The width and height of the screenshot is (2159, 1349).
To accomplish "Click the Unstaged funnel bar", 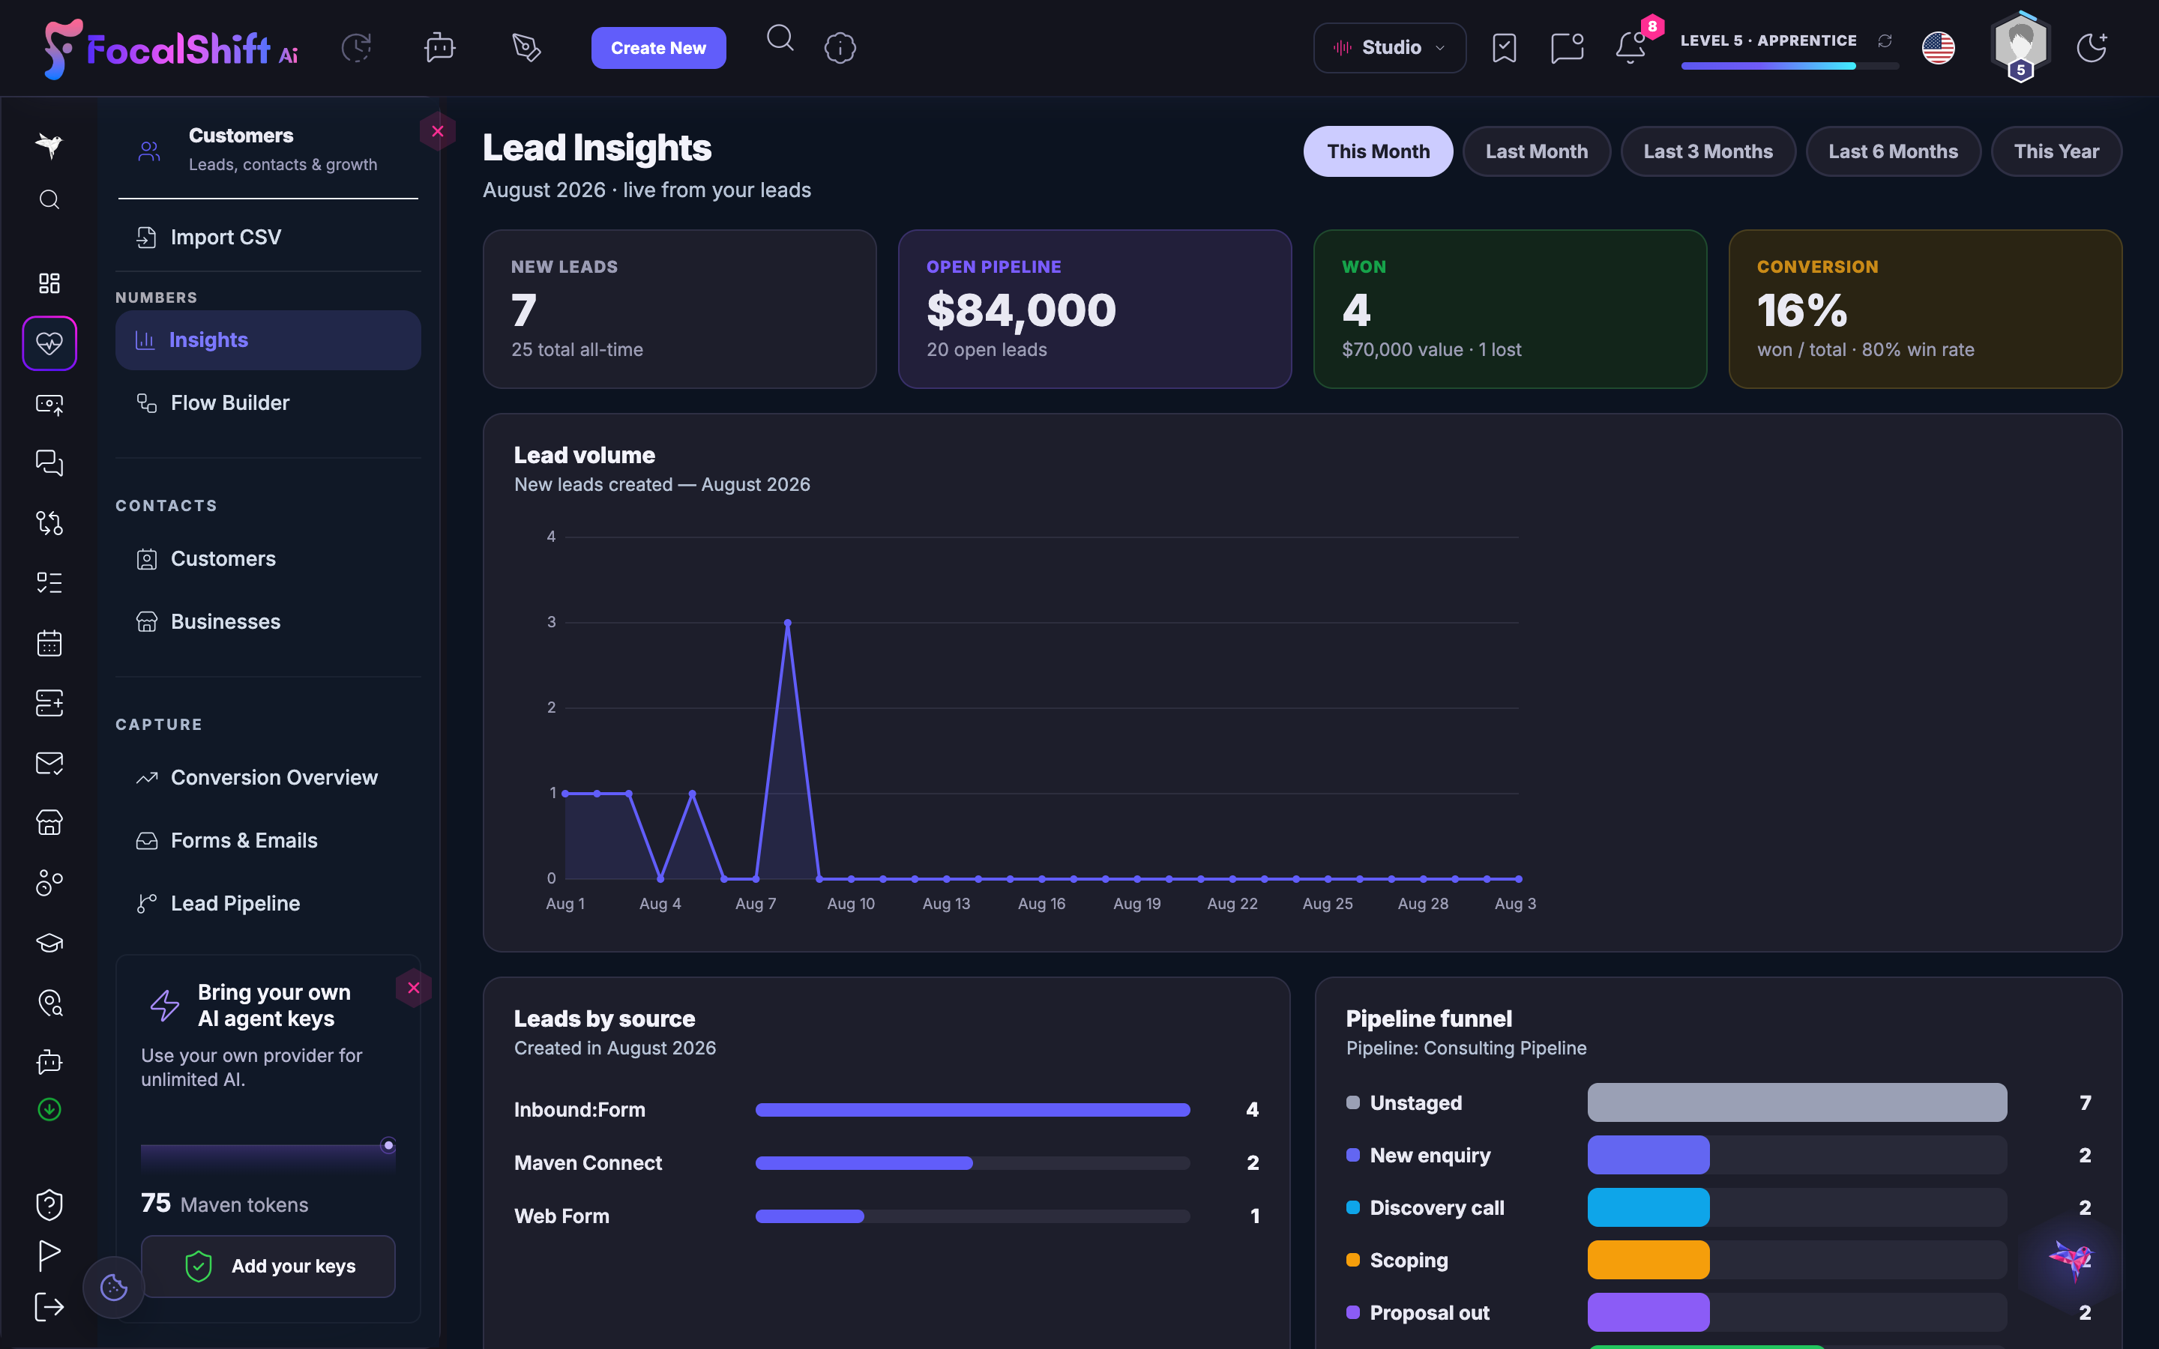I will 1797,1102.
